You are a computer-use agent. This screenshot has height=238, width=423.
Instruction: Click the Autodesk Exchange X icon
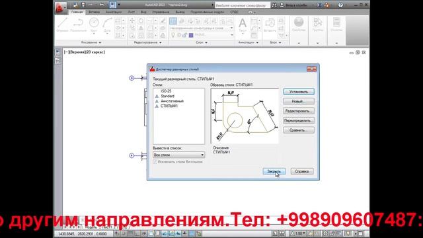(319, 5)
